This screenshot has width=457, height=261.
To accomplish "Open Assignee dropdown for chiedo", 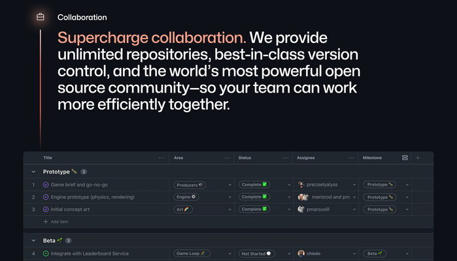I will 354,253.
